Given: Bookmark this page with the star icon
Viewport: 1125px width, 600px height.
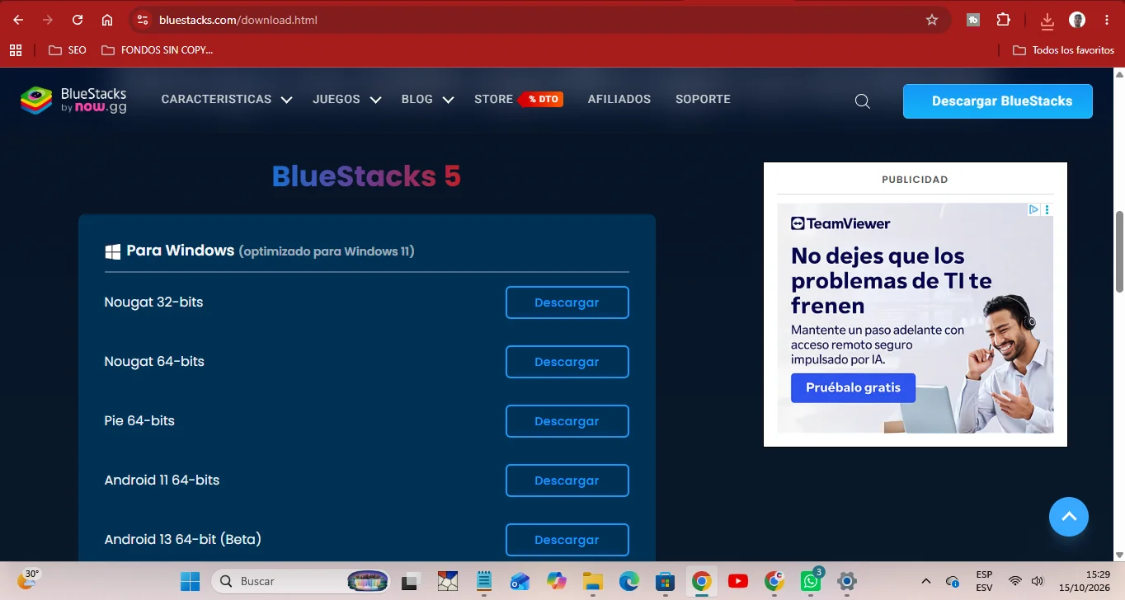Looking at the screenshot, I should click(932, 20).
